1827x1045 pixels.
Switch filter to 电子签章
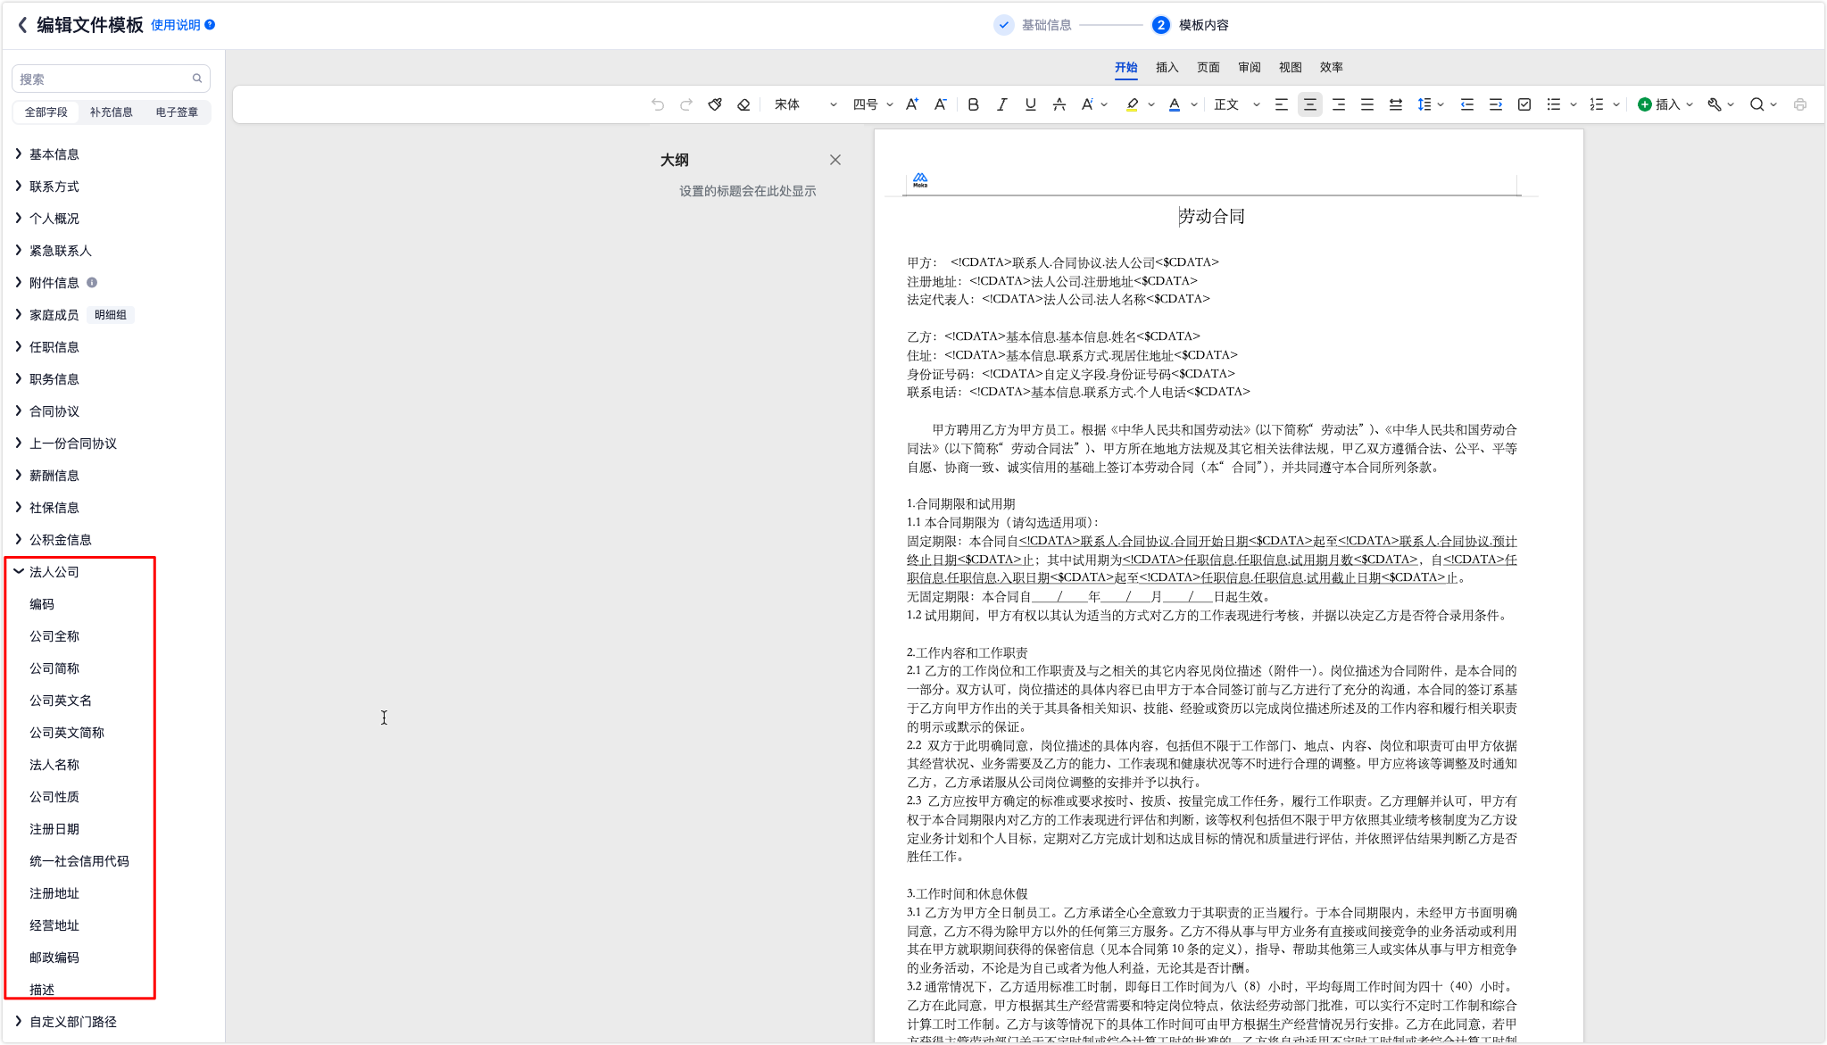[x=177, y=112]
